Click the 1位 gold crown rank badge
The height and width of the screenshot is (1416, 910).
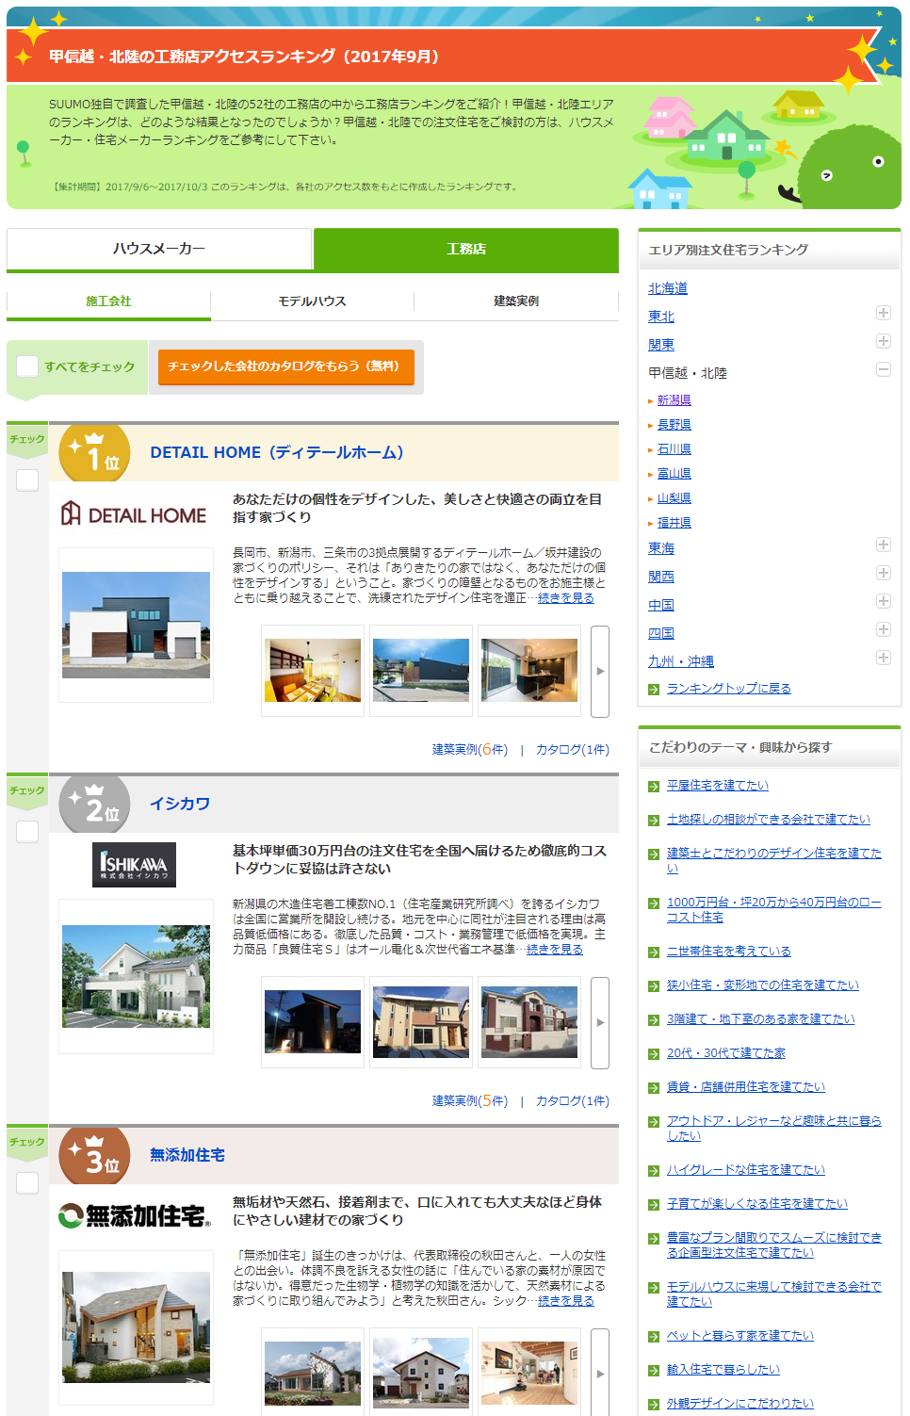point(94,454)
